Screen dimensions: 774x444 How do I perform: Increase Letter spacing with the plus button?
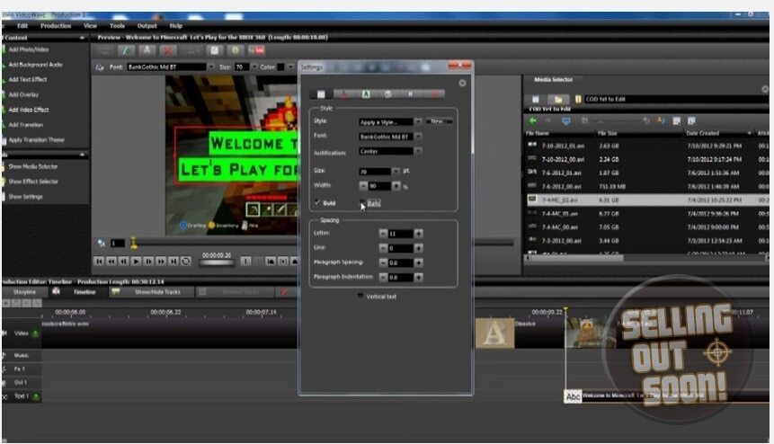coord(419,234)
